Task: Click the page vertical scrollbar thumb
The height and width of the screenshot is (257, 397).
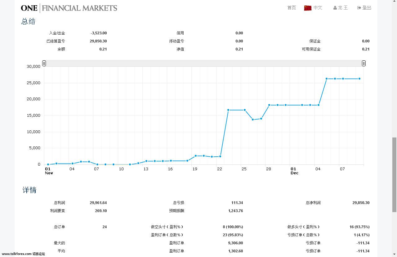Action: click(394, 175)
